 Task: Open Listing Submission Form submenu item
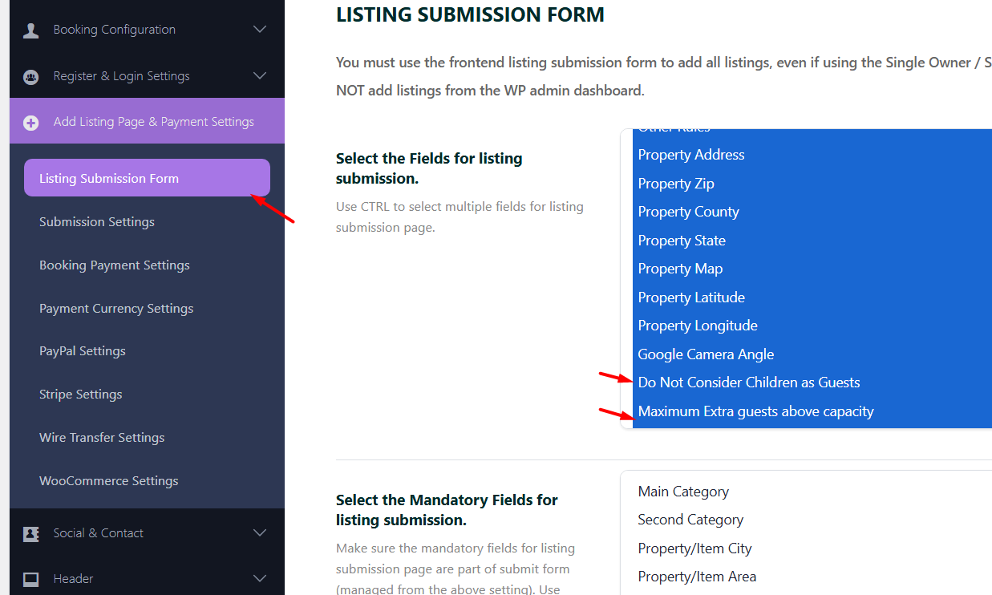(109, 178)
